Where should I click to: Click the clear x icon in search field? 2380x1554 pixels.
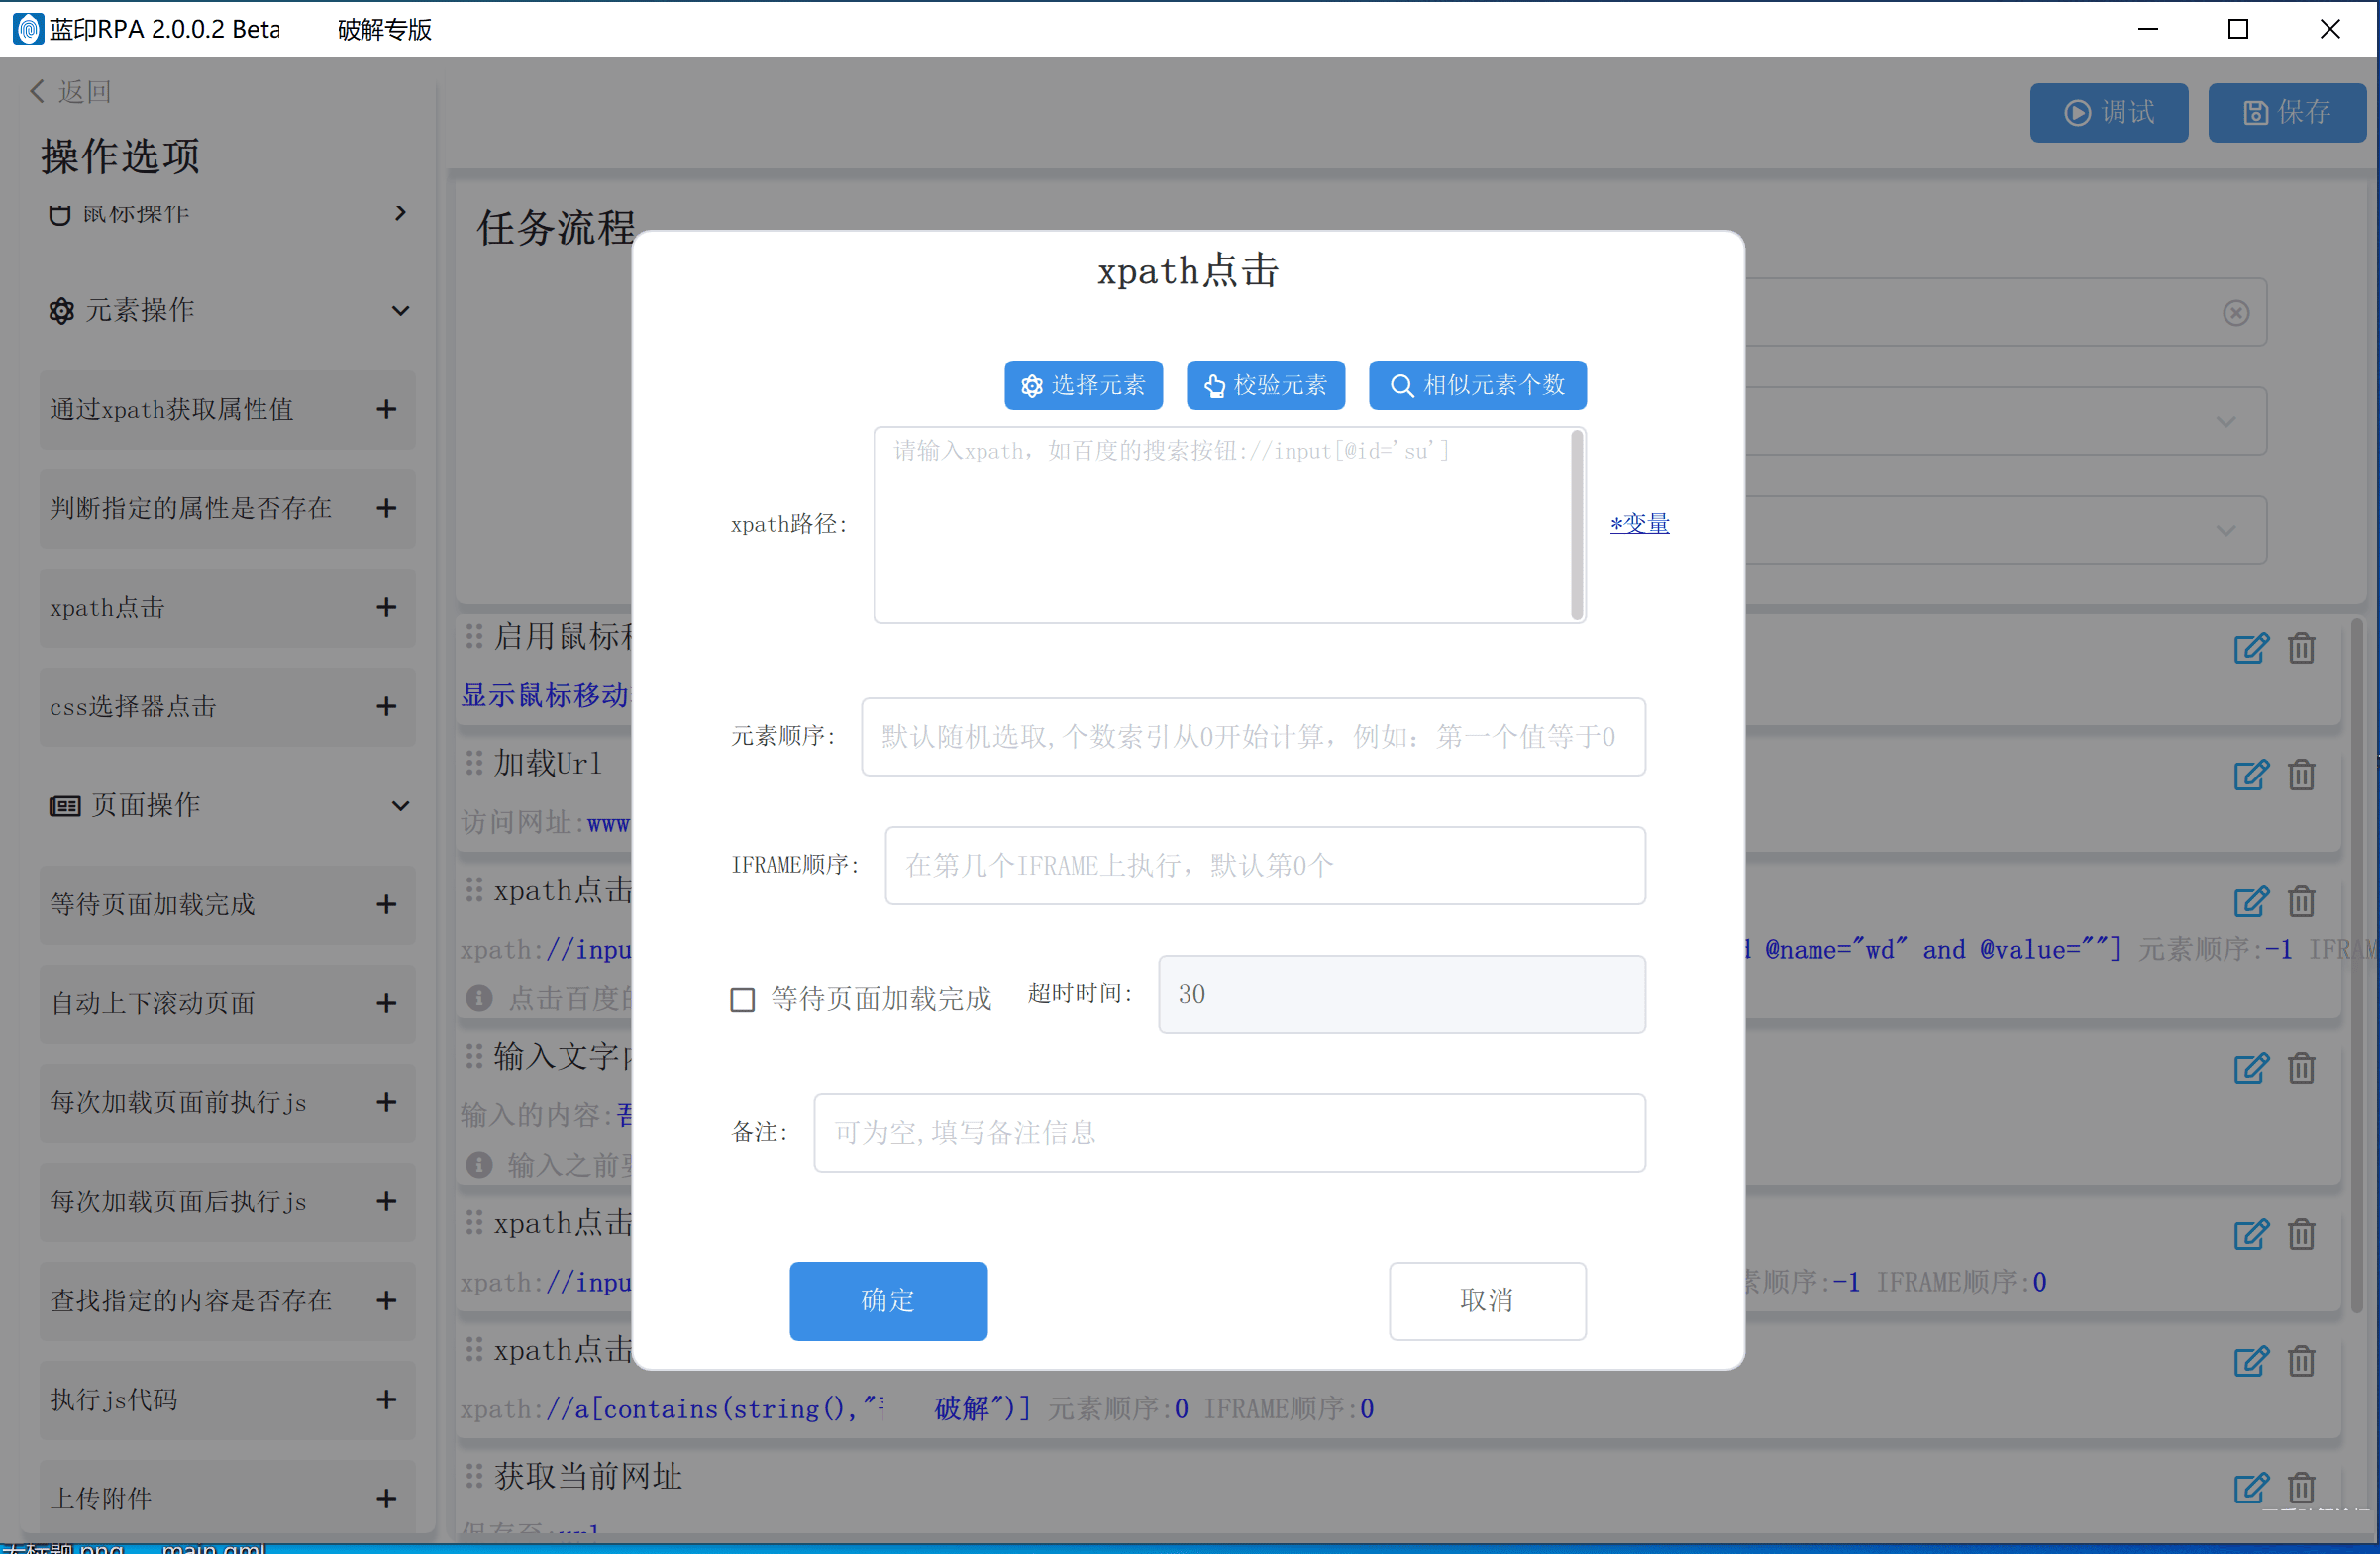tap(2236, 312)
